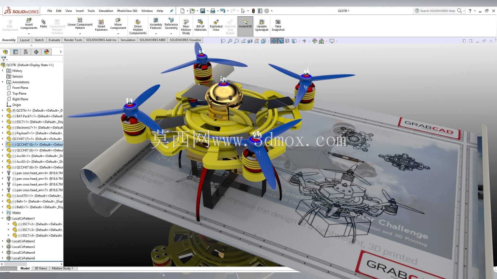
Task: Open the Insert menu
Action: 80,11
